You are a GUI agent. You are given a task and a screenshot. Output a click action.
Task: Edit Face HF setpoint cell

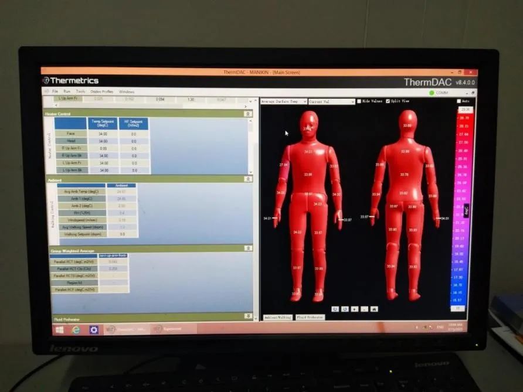(134, 134)
